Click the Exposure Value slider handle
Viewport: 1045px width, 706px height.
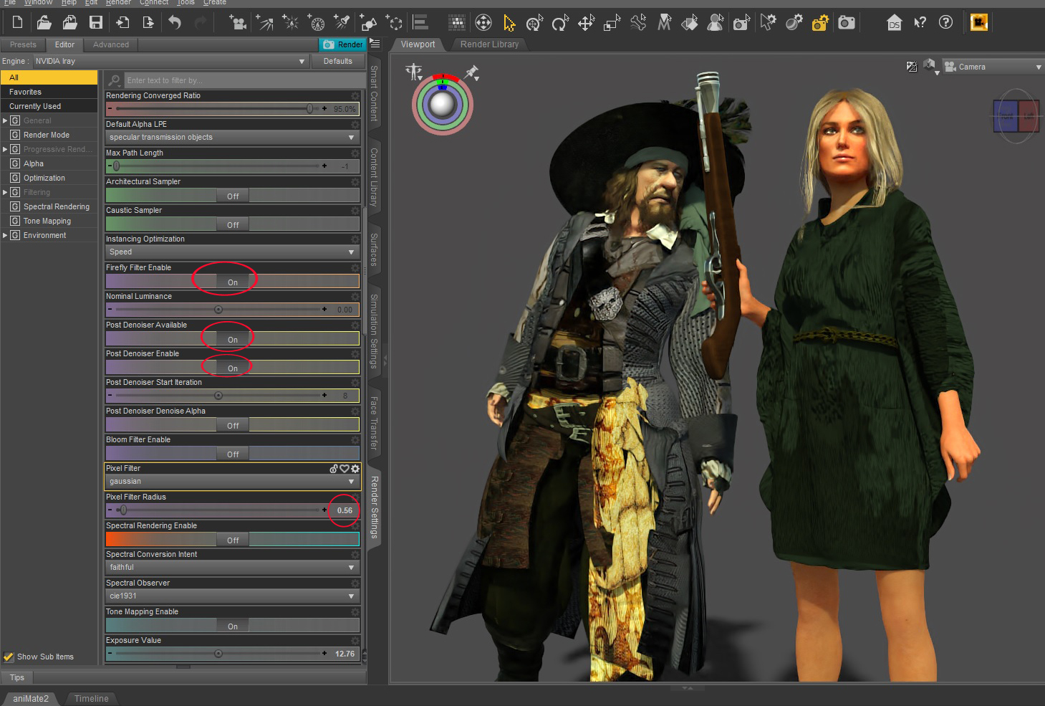tap(218, 654)
